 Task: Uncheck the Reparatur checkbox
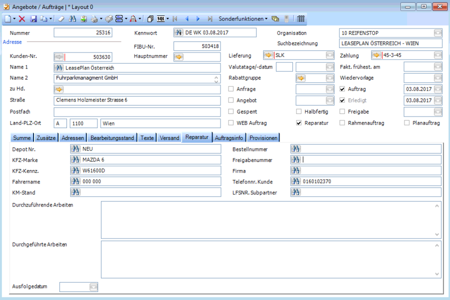[x=299, y=122]
